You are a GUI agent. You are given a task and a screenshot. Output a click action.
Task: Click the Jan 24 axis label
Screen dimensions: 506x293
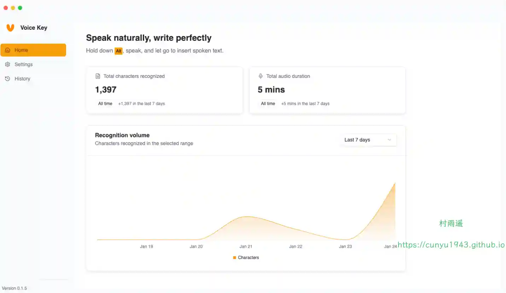point(390,247)
